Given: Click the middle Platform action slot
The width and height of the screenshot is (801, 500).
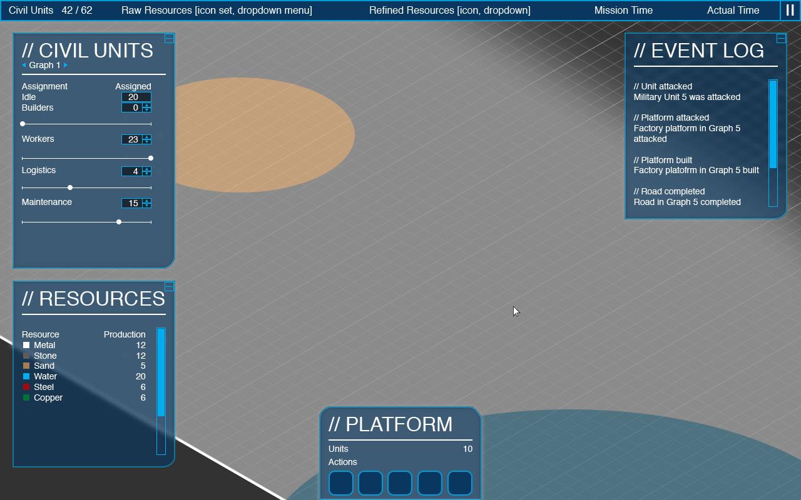Looking at the screenshot, I should coord(400,483).
